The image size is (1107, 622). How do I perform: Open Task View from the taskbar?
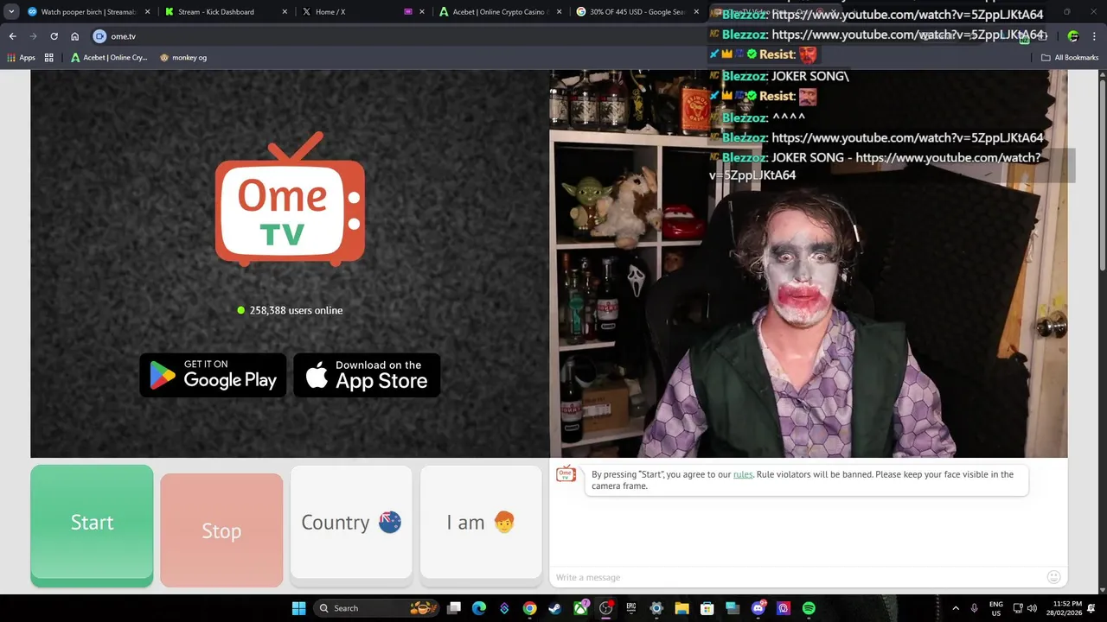[454, 608]
